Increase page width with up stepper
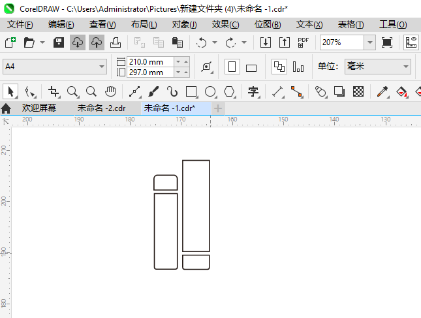The width and height of the screenshot is (421, 318). click(186, 62)
